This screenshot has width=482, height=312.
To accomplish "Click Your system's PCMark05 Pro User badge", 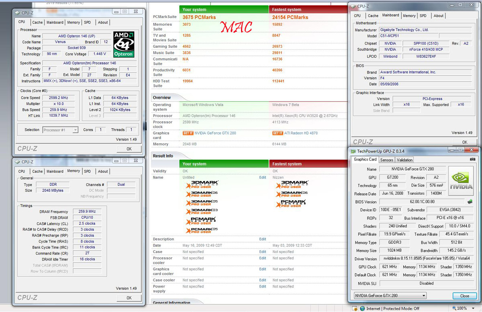I will tap(202, 230).
